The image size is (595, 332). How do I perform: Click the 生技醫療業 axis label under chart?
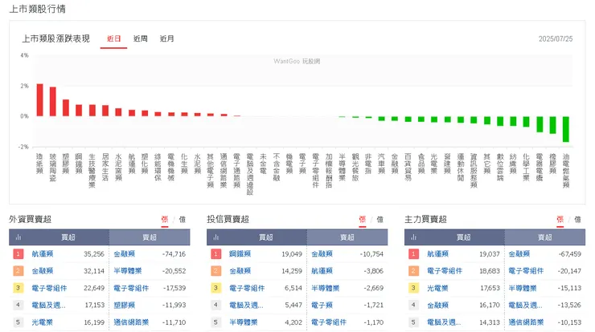tap(92, 170)
